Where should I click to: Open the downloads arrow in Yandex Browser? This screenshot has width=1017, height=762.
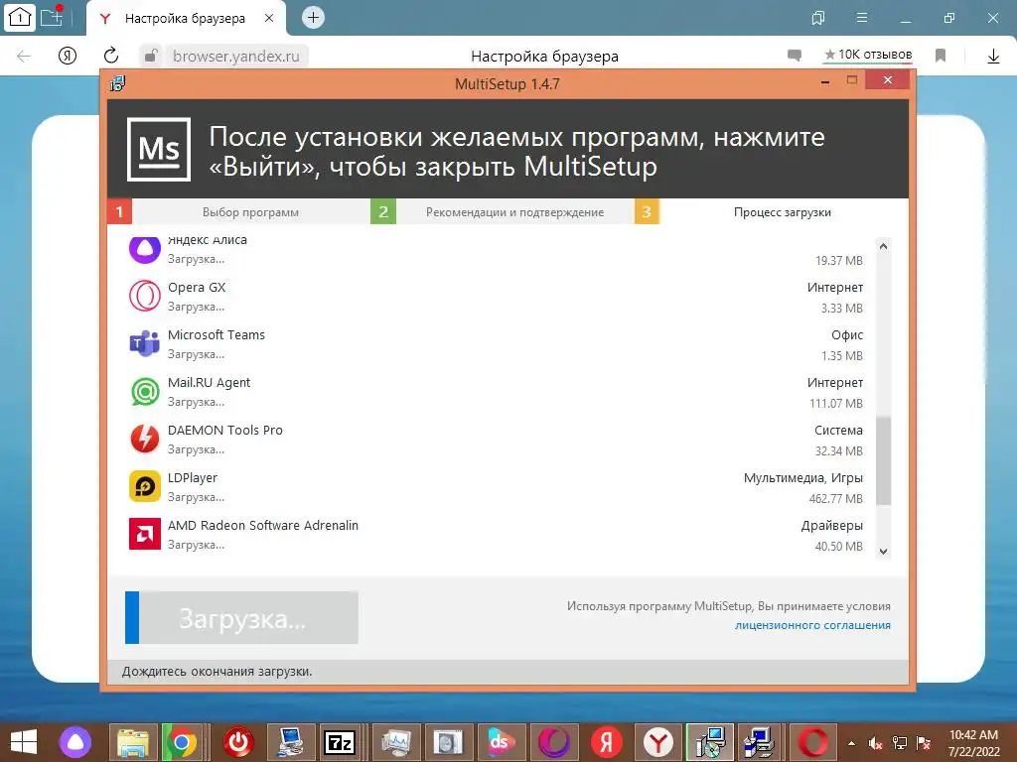[993, 56]
